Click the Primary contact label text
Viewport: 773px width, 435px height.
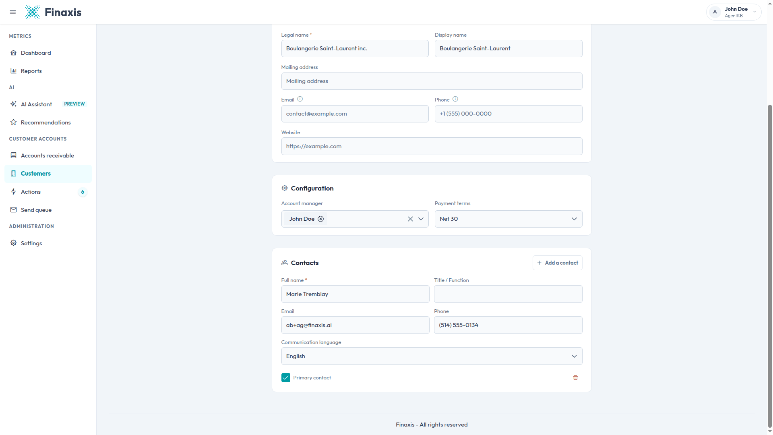click(312, 378)
